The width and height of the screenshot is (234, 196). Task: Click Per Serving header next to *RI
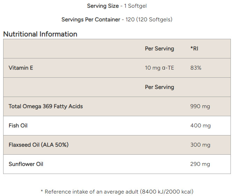click(x=159, y=49)
